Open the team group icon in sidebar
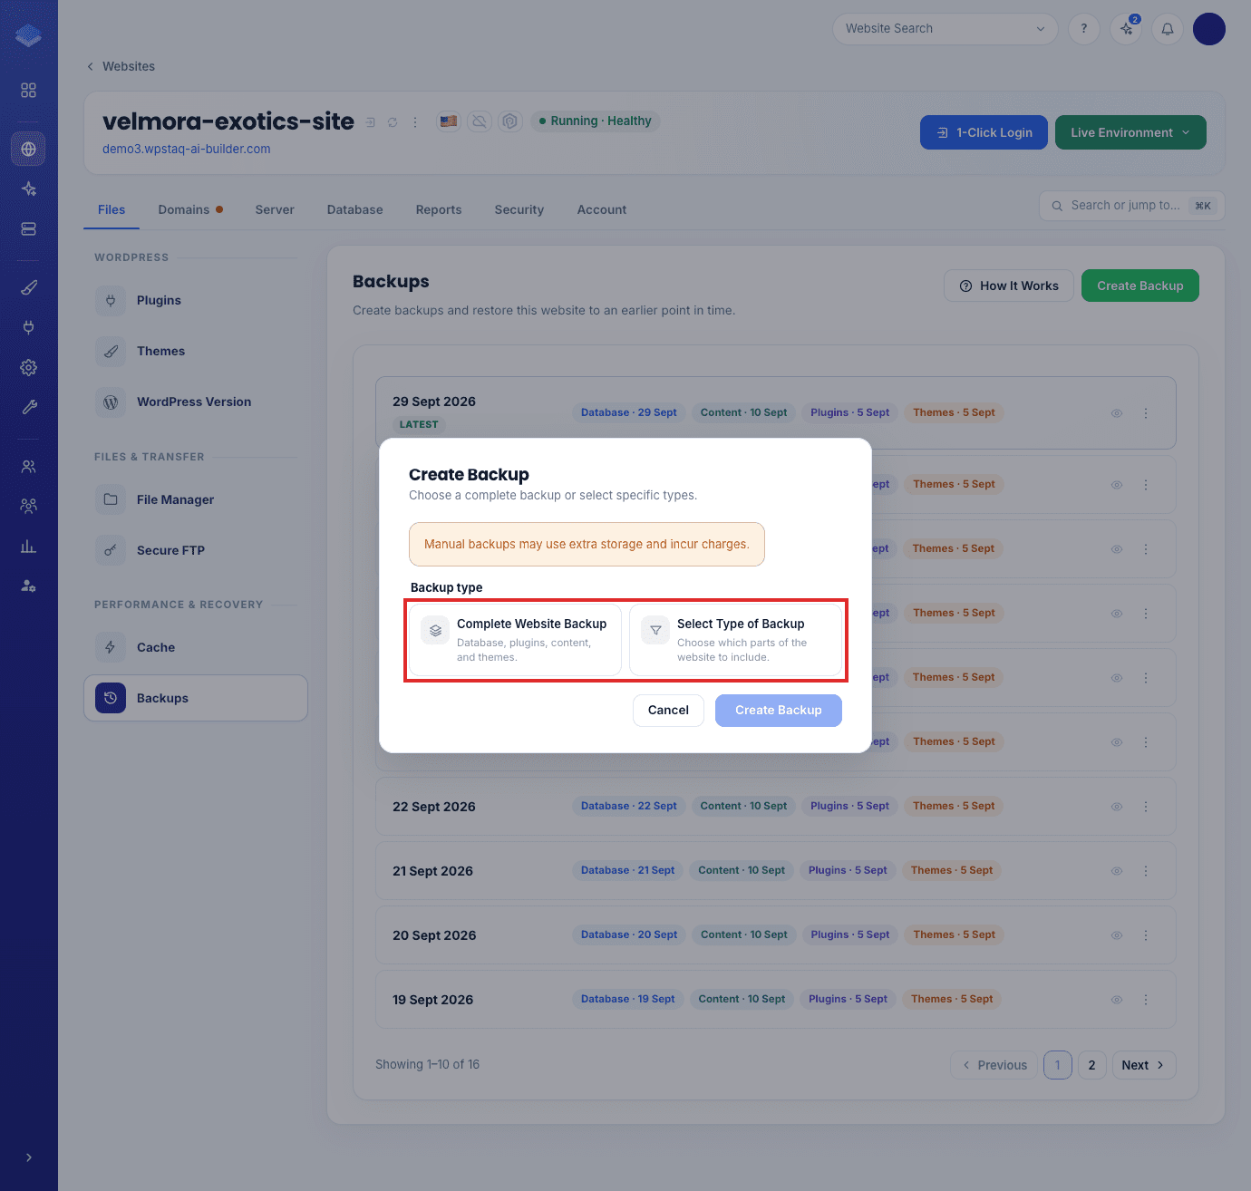 point(28,506)
